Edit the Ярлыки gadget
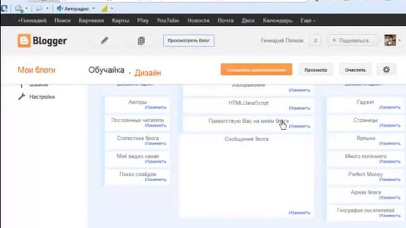Screen dimensions: 406x228 390,144
